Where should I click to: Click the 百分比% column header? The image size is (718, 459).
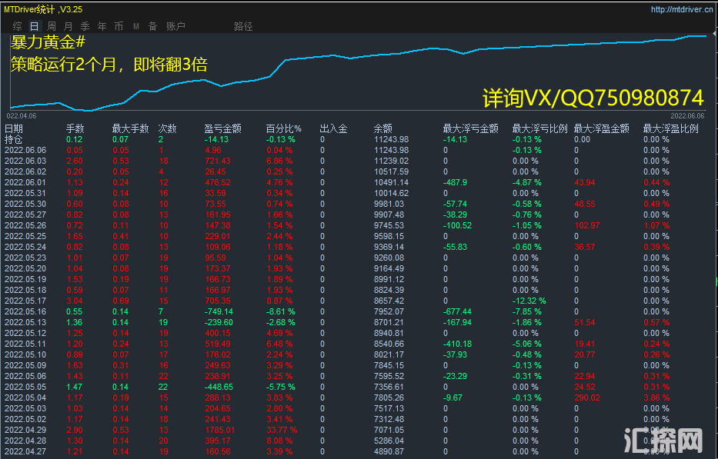284,129
